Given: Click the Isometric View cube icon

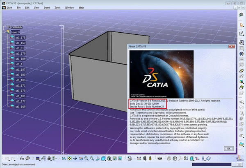Looking at the screenshot, I should point(103,159).
